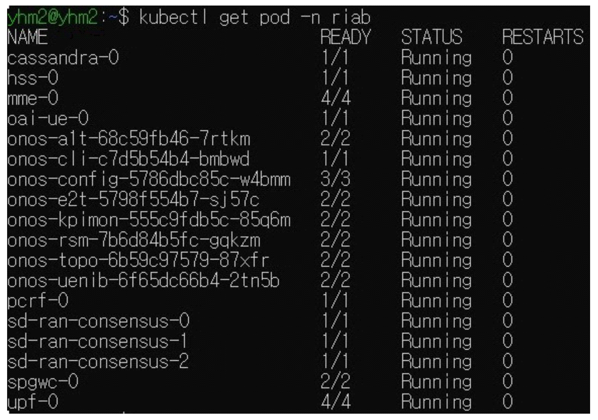The image size is (598, 420).
Task: Select the spgwc-0 pod name
Action: 43,382
